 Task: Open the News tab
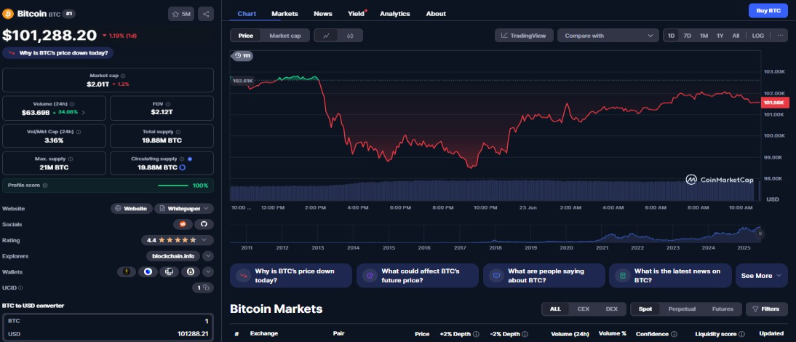click(x=323, y=14)
